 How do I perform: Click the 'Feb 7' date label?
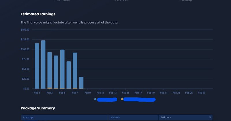[x=75, y=93]
